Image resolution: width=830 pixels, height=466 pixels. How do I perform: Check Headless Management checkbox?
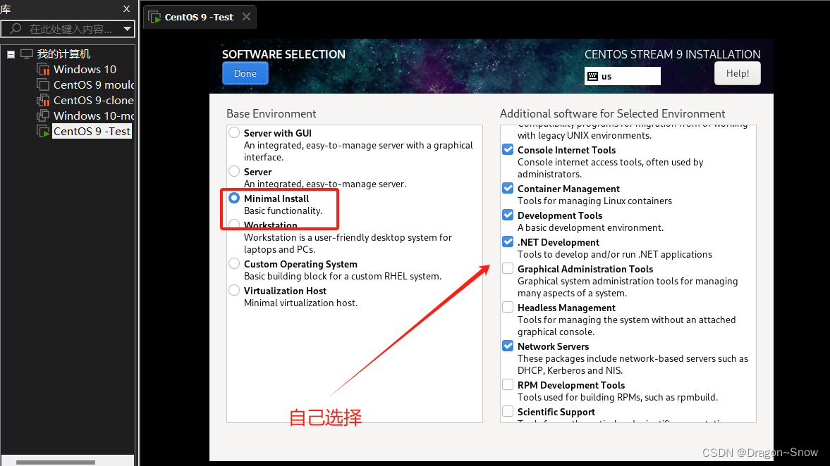pyautogui.click(x=508, y=307)
